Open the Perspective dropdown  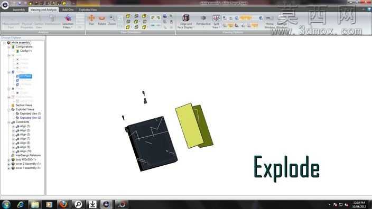click(x=203, y=22)
